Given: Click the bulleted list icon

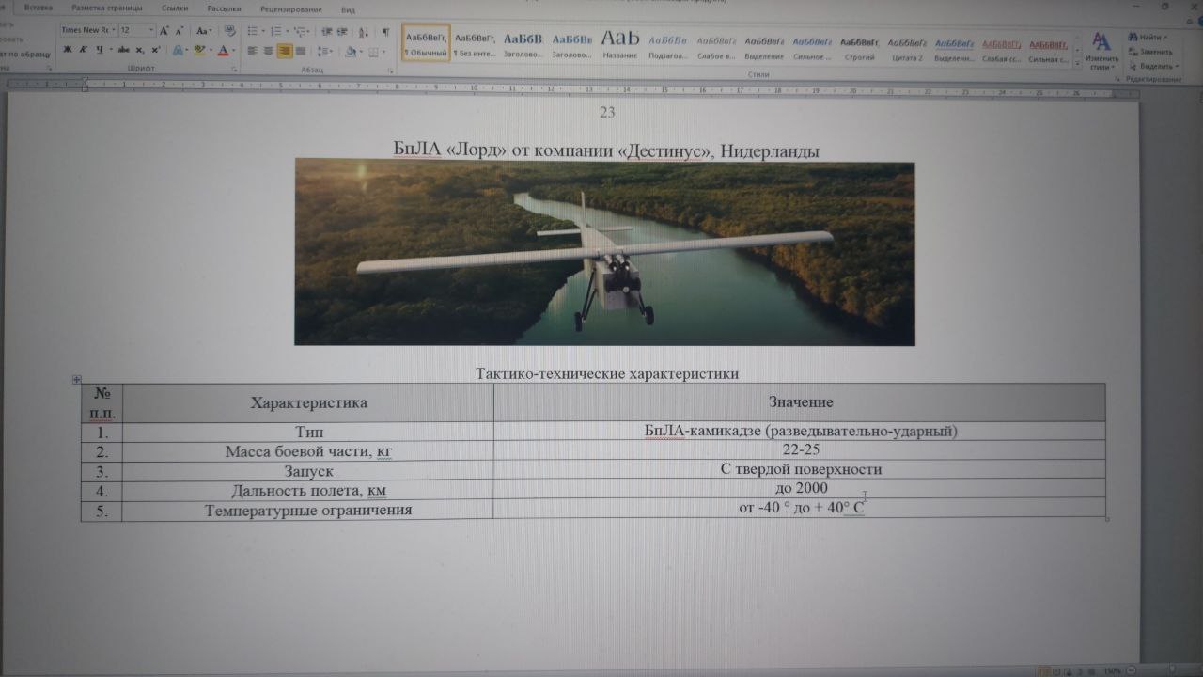Looking at the screenshot, I should (252, 30).
